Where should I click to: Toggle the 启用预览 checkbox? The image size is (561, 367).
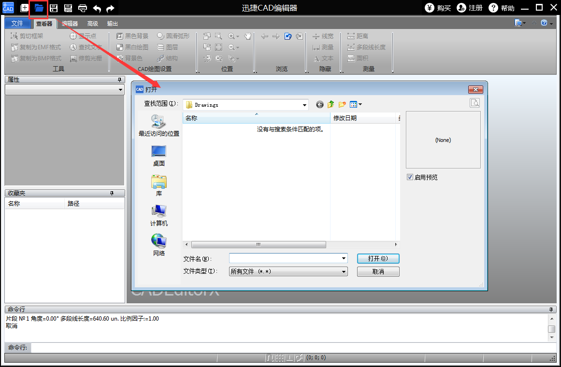point(410,177)
